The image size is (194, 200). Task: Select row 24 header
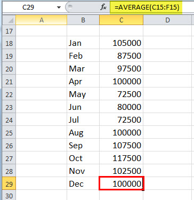tap(9, 120)
